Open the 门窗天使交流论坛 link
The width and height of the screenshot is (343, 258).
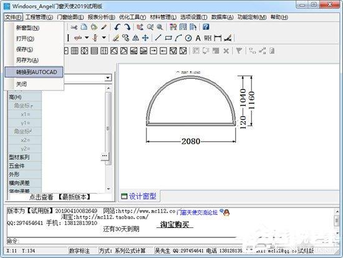click(197, 212)
